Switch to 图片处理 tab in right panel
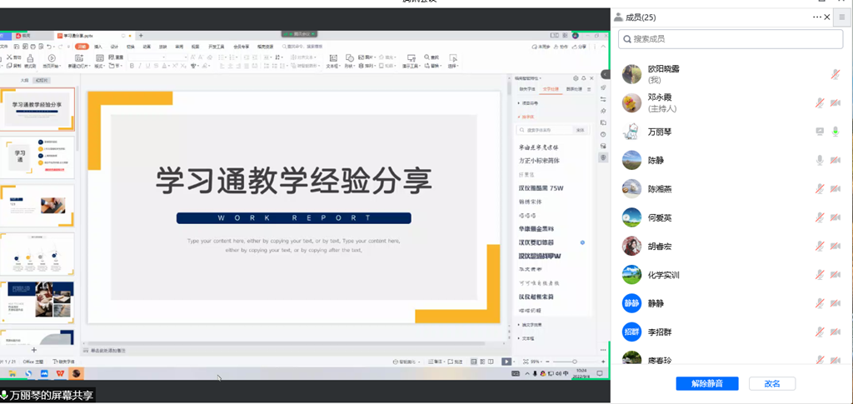This screenshot has height=404, width=853. point(574,88)
